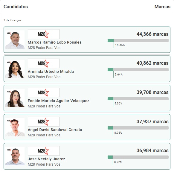Select the Marcos Ramiro Lobo Rosales name
The width and height of the screenshot is (174, 171).
pos(55,42)
